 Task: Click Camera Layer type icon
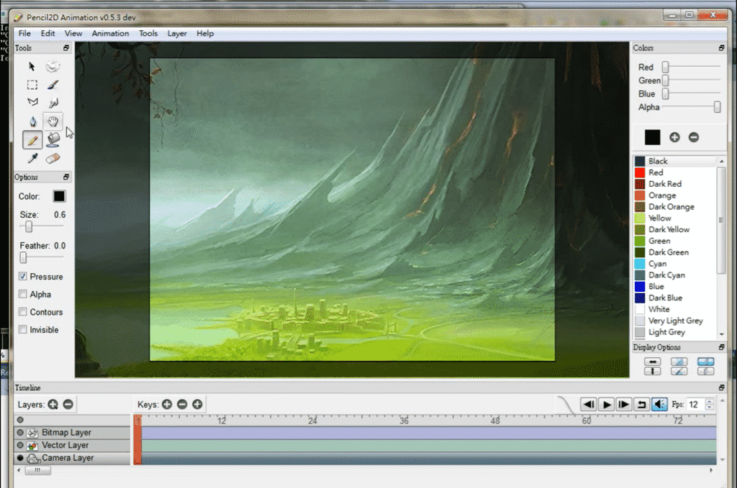pos(33,459)
